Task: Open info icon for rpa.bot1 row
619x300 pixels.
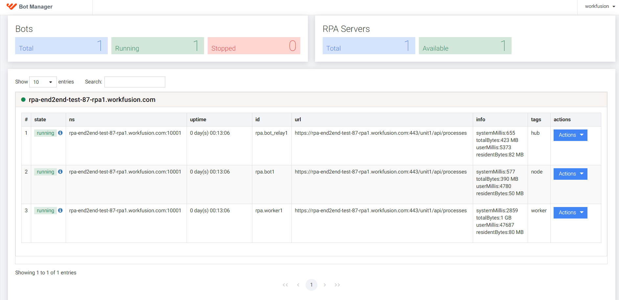Action: (60, 172)
